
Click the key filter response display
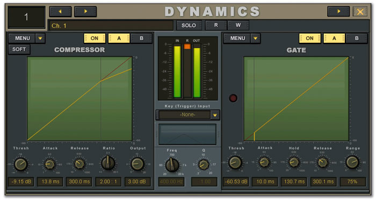click(187, 134)
